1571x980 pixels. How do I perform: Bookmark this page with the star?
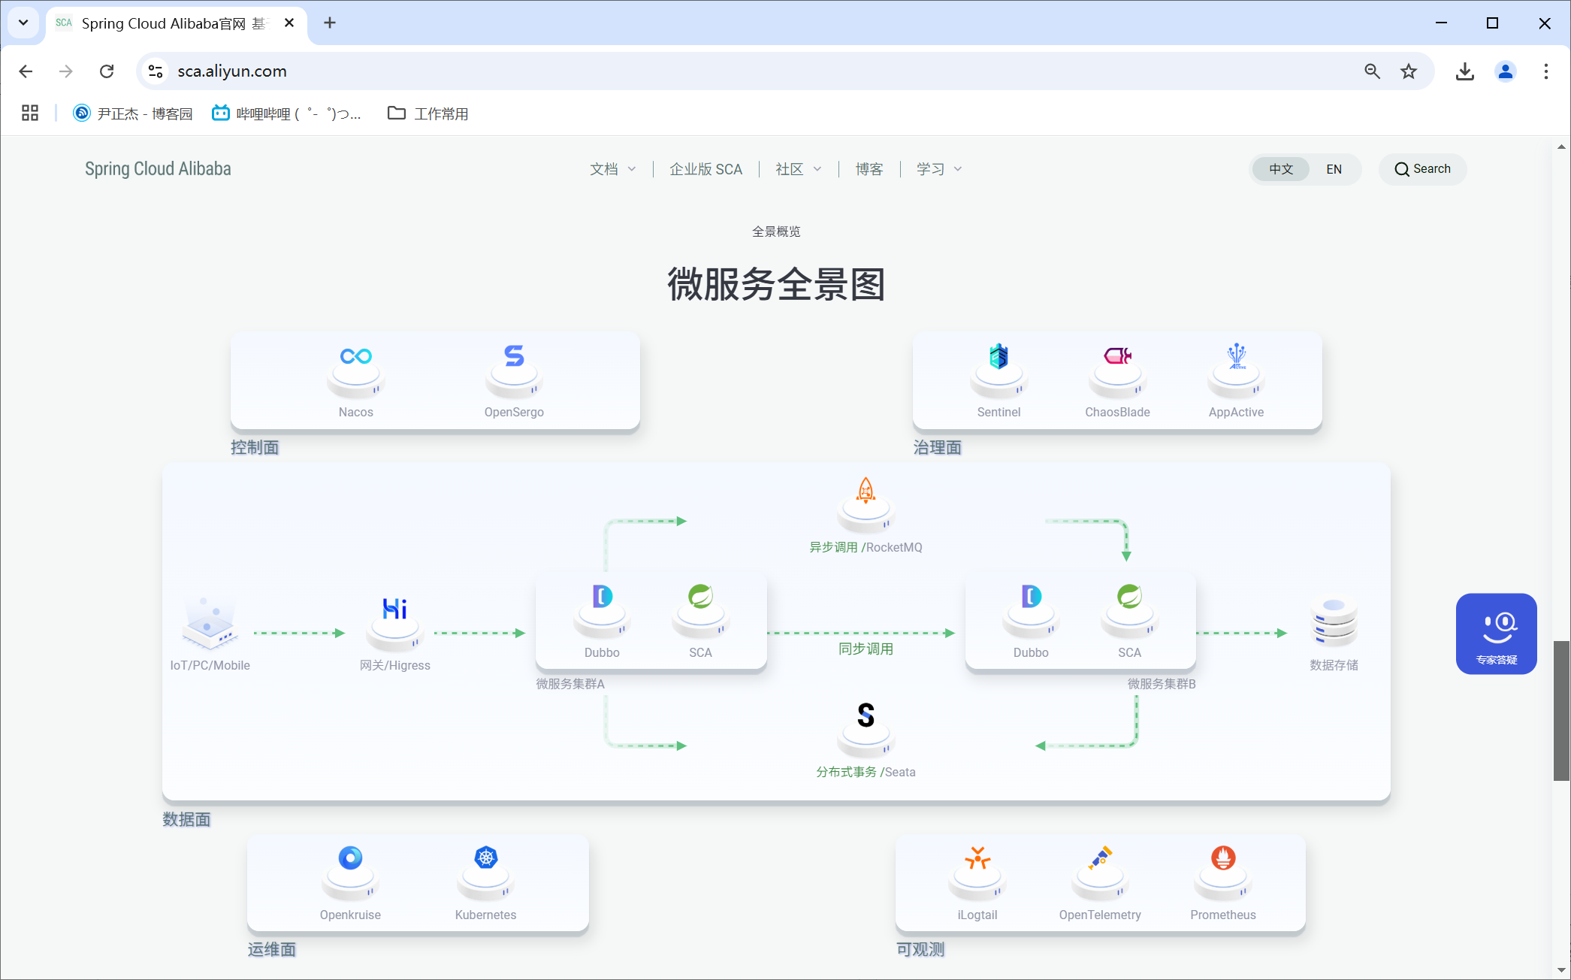point(1408,71)
